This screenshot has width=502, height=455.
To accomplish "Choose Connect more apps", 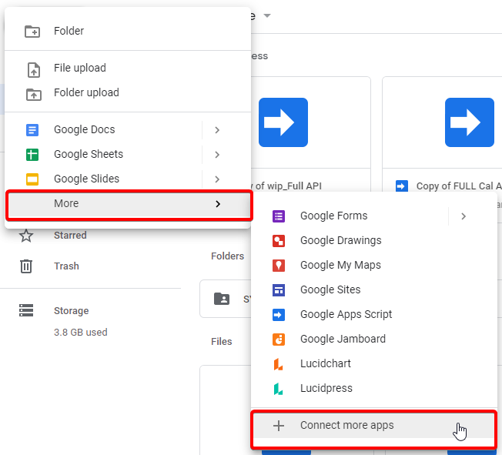I will click(374, 426).
